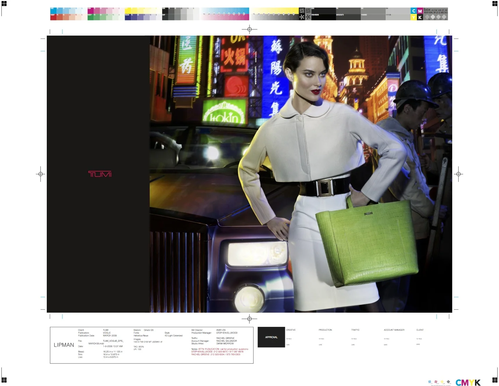Click the bottom-right corner checker mark
The width and height of the screenshot is (499, 386).
495,380
